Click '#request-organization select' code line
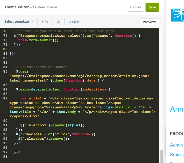The image size is (184, 163). click(77, 36)
